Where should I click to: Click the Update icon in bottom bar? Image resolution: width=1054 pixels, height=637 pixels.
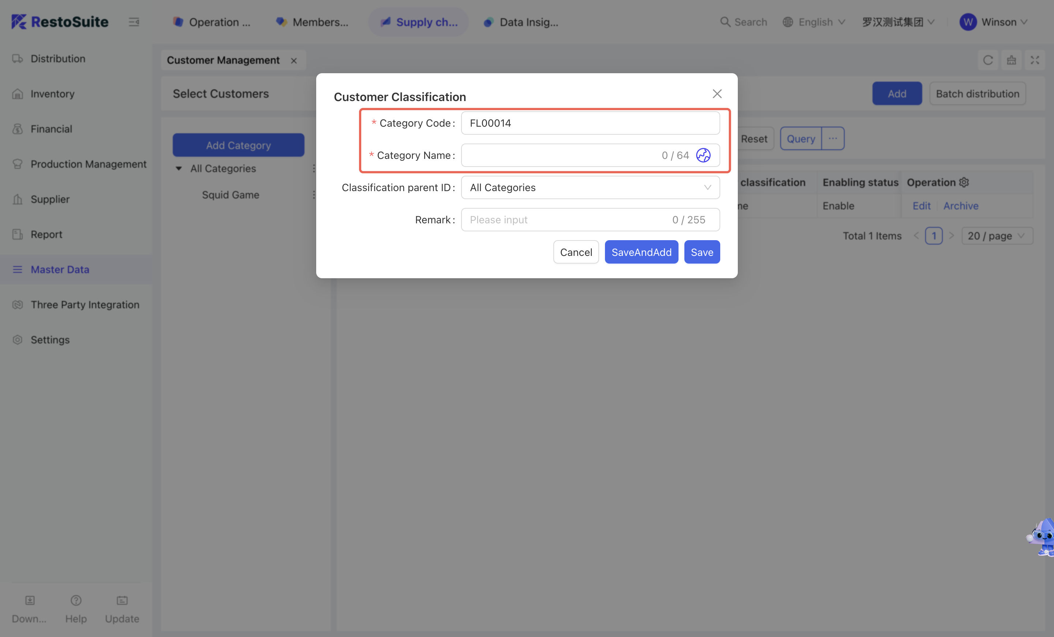tap(122, 601)
